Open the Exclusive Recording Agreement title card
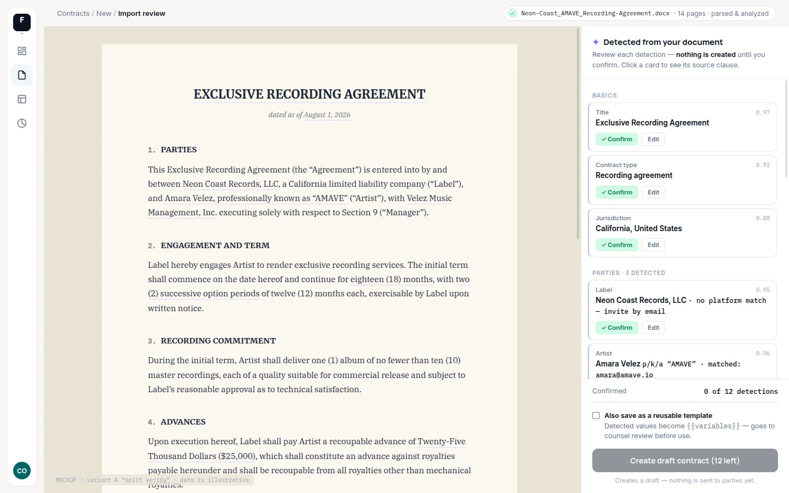 point(682,127)
